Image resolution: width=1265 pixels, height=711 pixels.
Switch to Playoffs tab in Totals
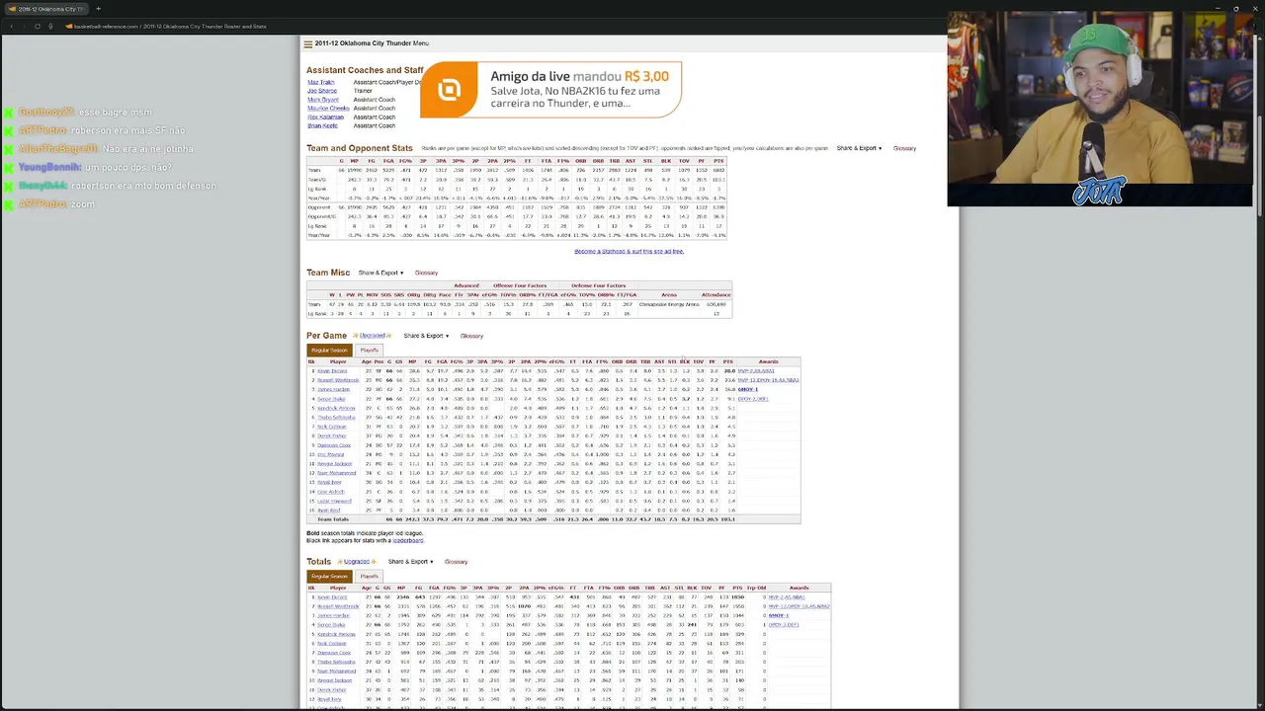[369, 577]
